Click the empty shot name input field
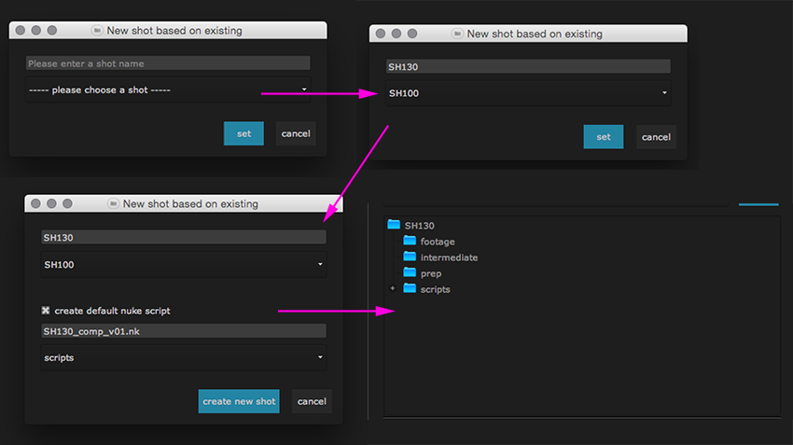Viewport: 793px width, 445px height. pyautogui.click(x=168, y=63)
